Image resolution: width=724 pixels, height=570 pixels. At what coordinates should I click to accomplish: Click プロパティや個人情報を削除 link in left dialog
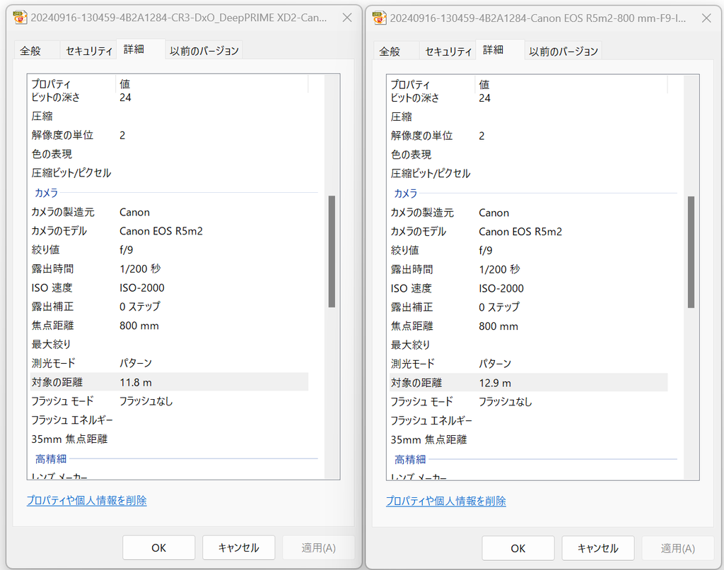(87, 500)
